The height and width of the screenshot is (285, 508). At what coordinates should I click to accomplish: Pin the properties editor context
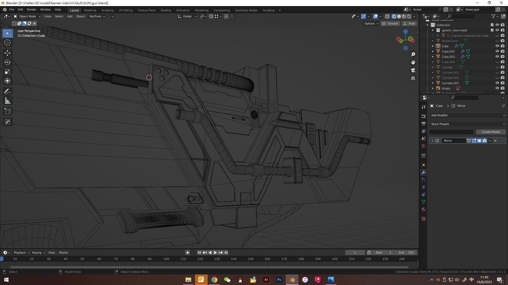click(x=503, y=106)
